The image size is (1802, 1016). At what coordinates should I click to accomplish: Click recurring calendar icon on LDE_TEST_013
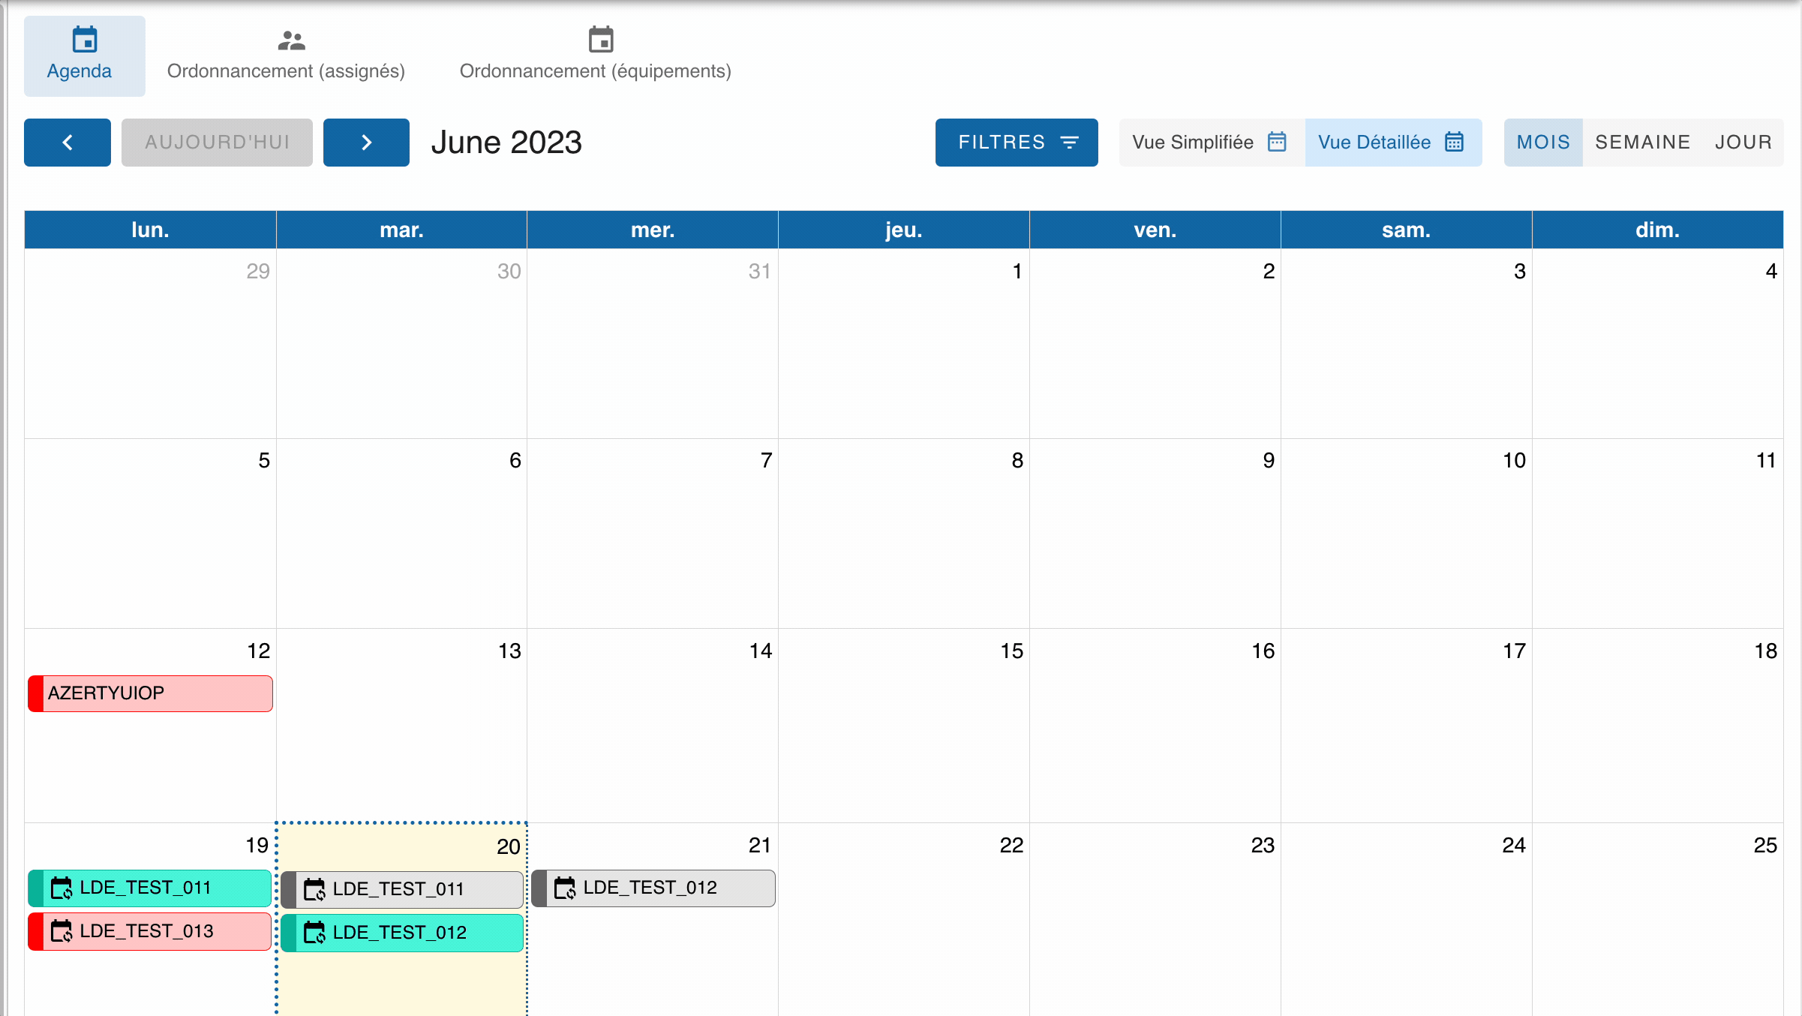(x=62, y=931)
